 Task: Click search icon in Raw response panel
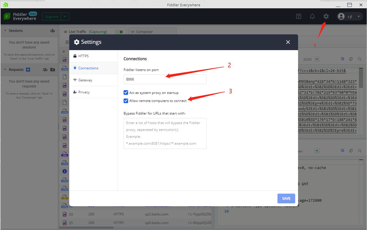tap(360, 151)
